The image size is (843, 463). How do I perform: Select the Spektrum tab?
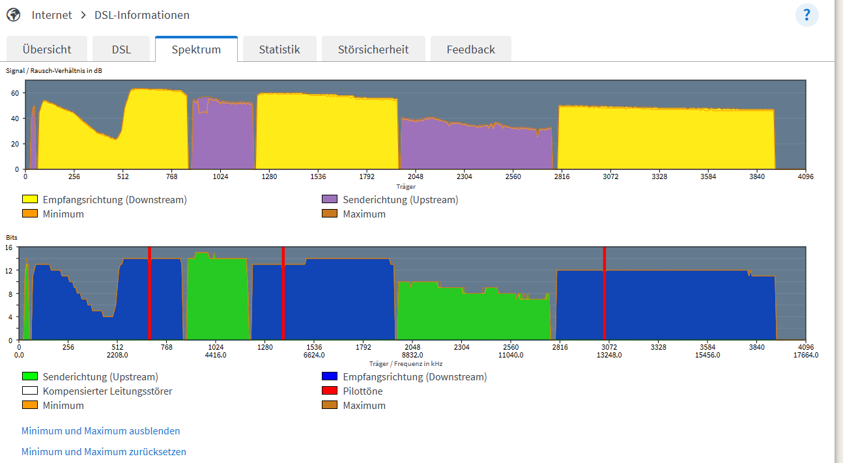(x=196, y=49)
